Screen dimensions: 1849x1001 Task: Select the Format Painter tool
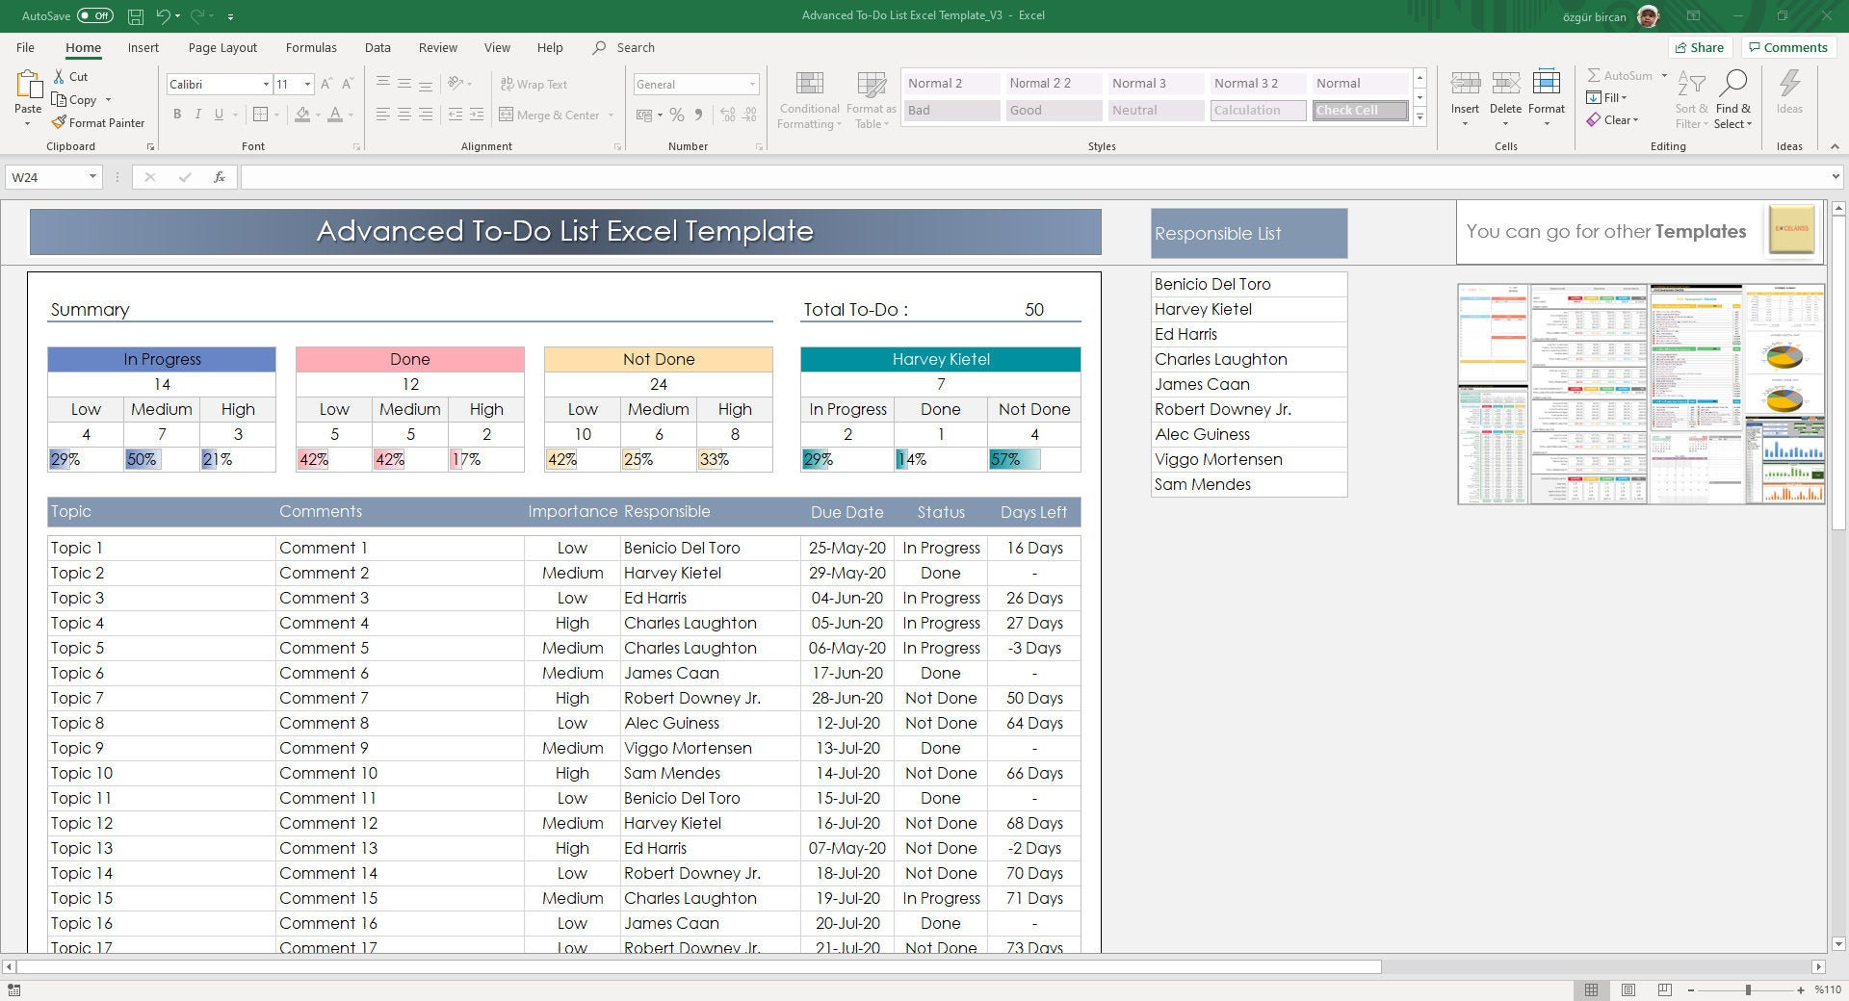[x=99, y=122]
